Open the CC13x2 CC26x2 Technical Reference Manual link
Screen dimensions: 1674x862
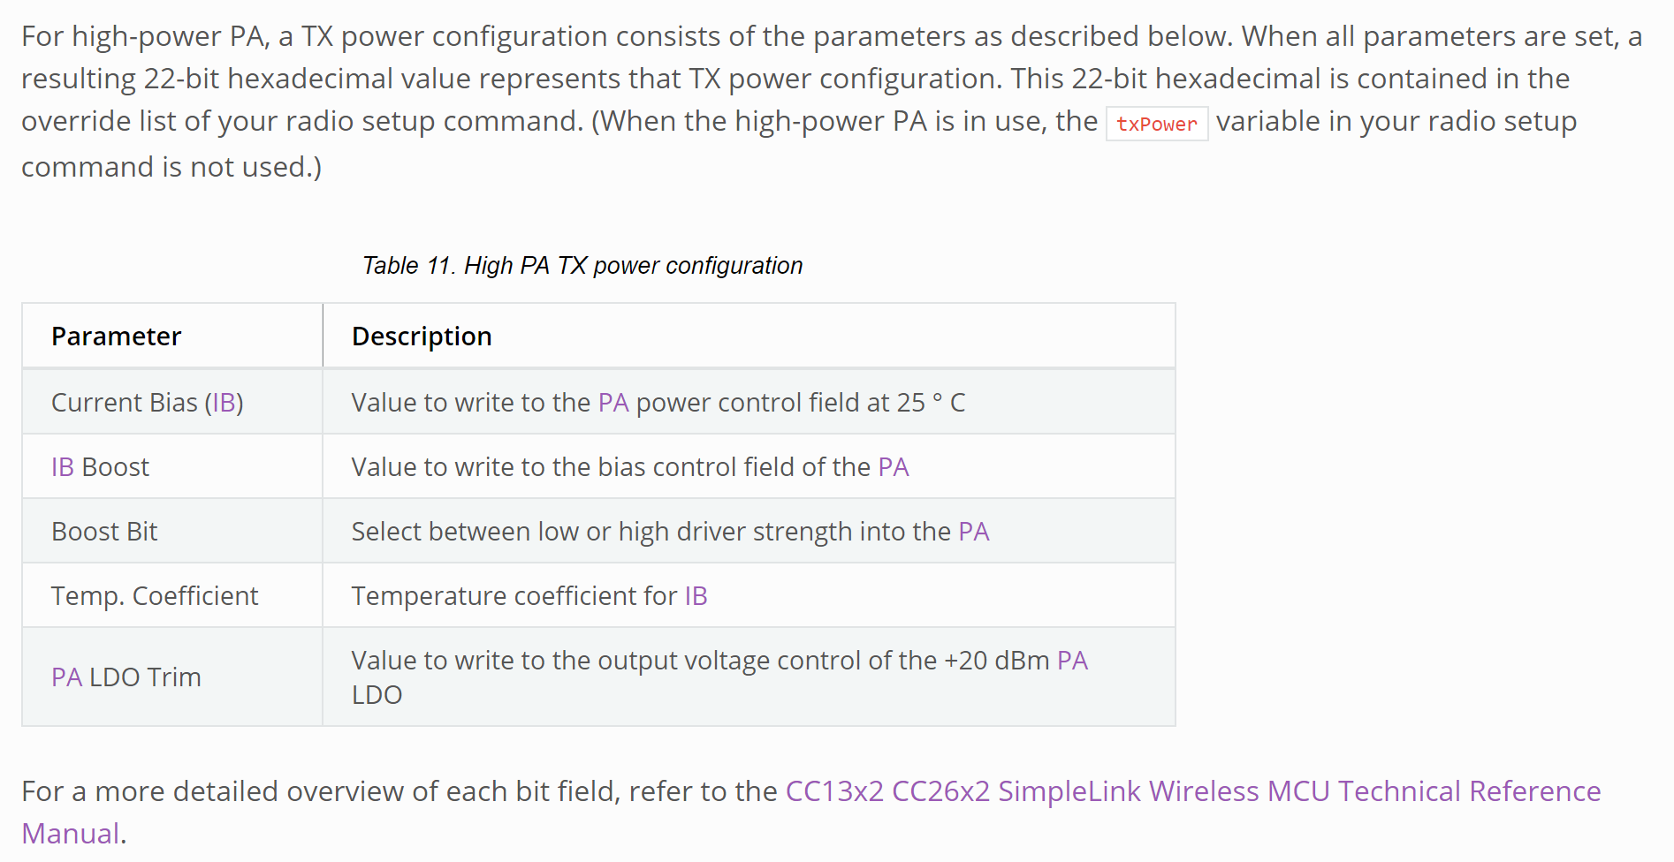[1192, 791]
